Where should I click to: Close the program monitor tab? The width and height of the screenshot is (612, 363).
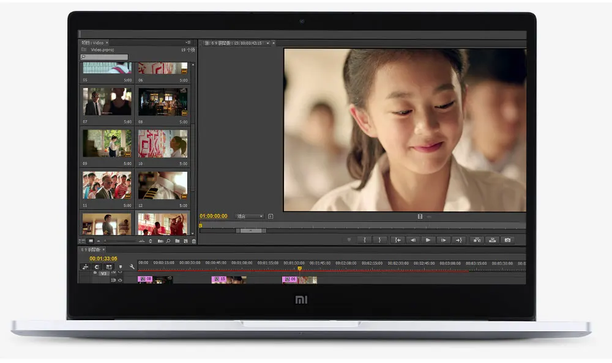274,43
